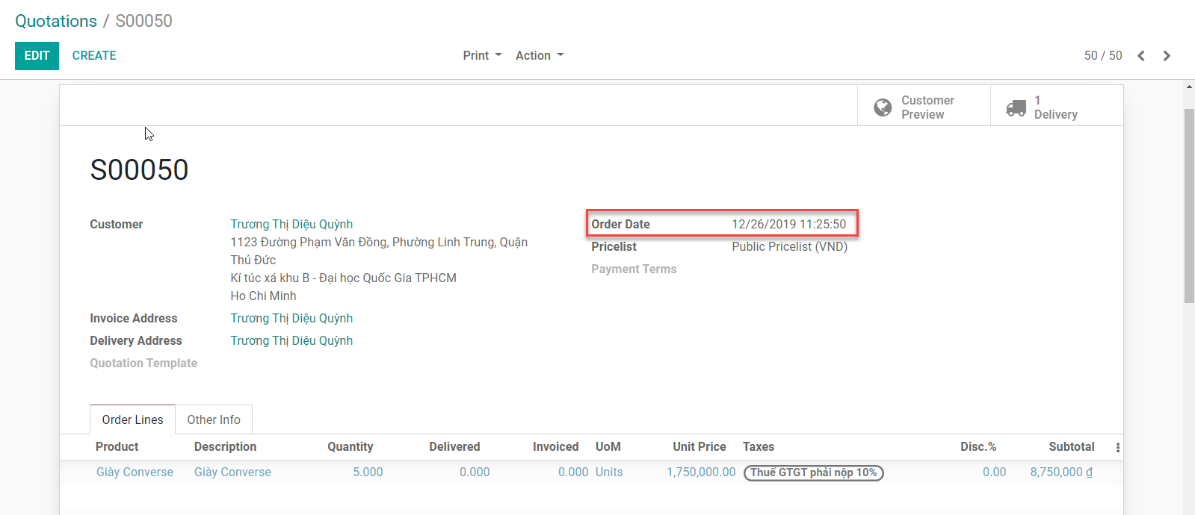Click Giày Converse product link

point(135,472)
